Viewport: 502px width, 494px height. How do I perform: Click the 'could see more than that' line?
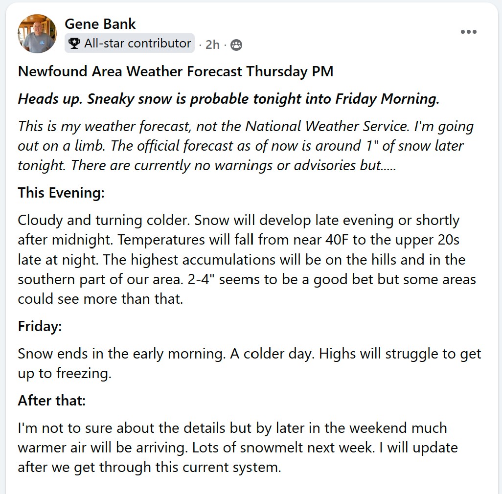pos(100,298)
